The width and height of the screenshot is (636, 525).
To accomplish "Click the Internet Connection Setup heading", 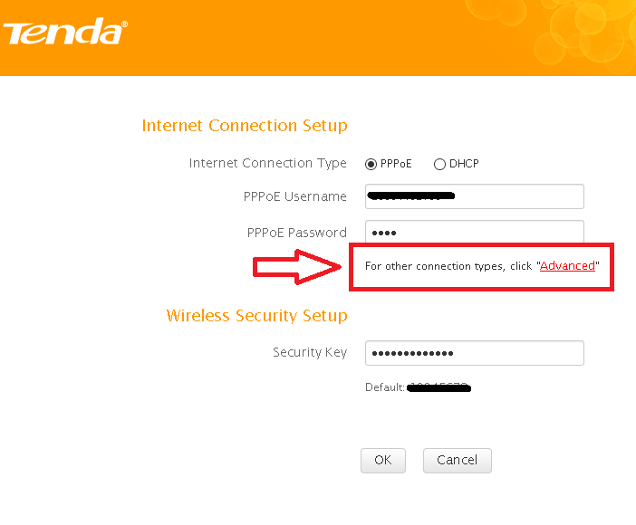I will [245, 126].
